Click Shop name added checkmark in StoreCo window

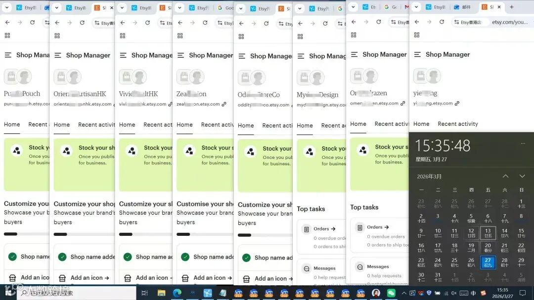(247, 258)
